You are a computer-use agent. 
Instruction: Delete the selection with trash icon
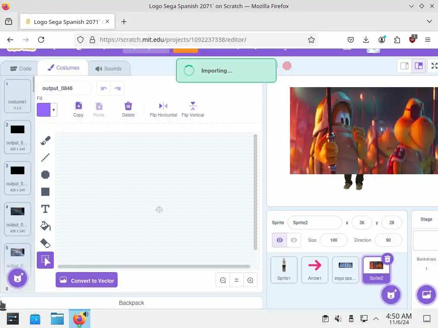pyautogui.click(x=128, y=109)
